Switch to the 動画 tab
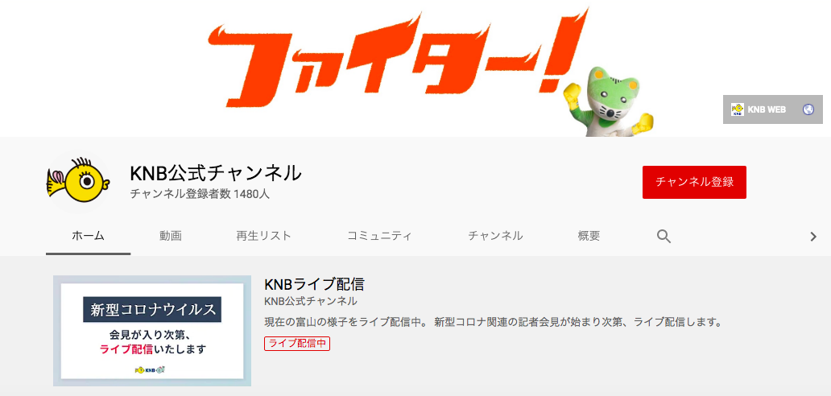Screen dimensions: 831x396 171,236
